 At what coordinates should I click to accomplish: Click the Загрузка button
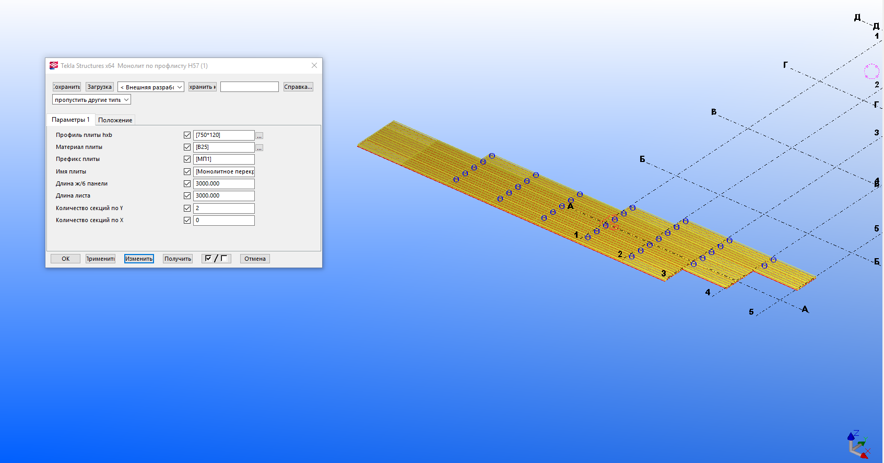100,87
